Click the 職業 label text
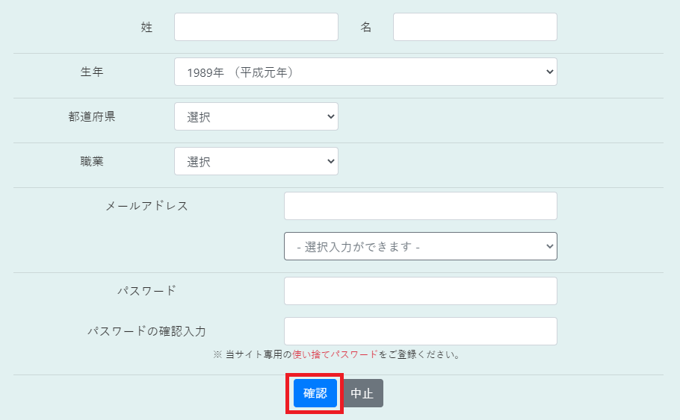Viewport: 680px width, 420px height. [92, 161]
